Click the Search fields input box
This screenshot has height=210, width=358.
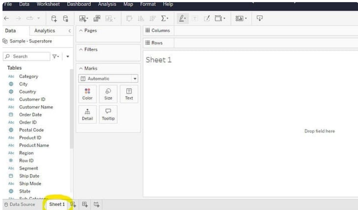click(27, 56)
